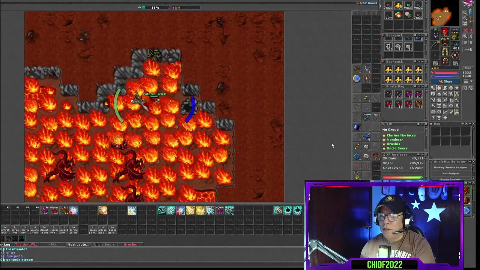Switch to Server Log chat tab
Image resolution: width=480 pixels, height=270 pixels.
(5, 244)
